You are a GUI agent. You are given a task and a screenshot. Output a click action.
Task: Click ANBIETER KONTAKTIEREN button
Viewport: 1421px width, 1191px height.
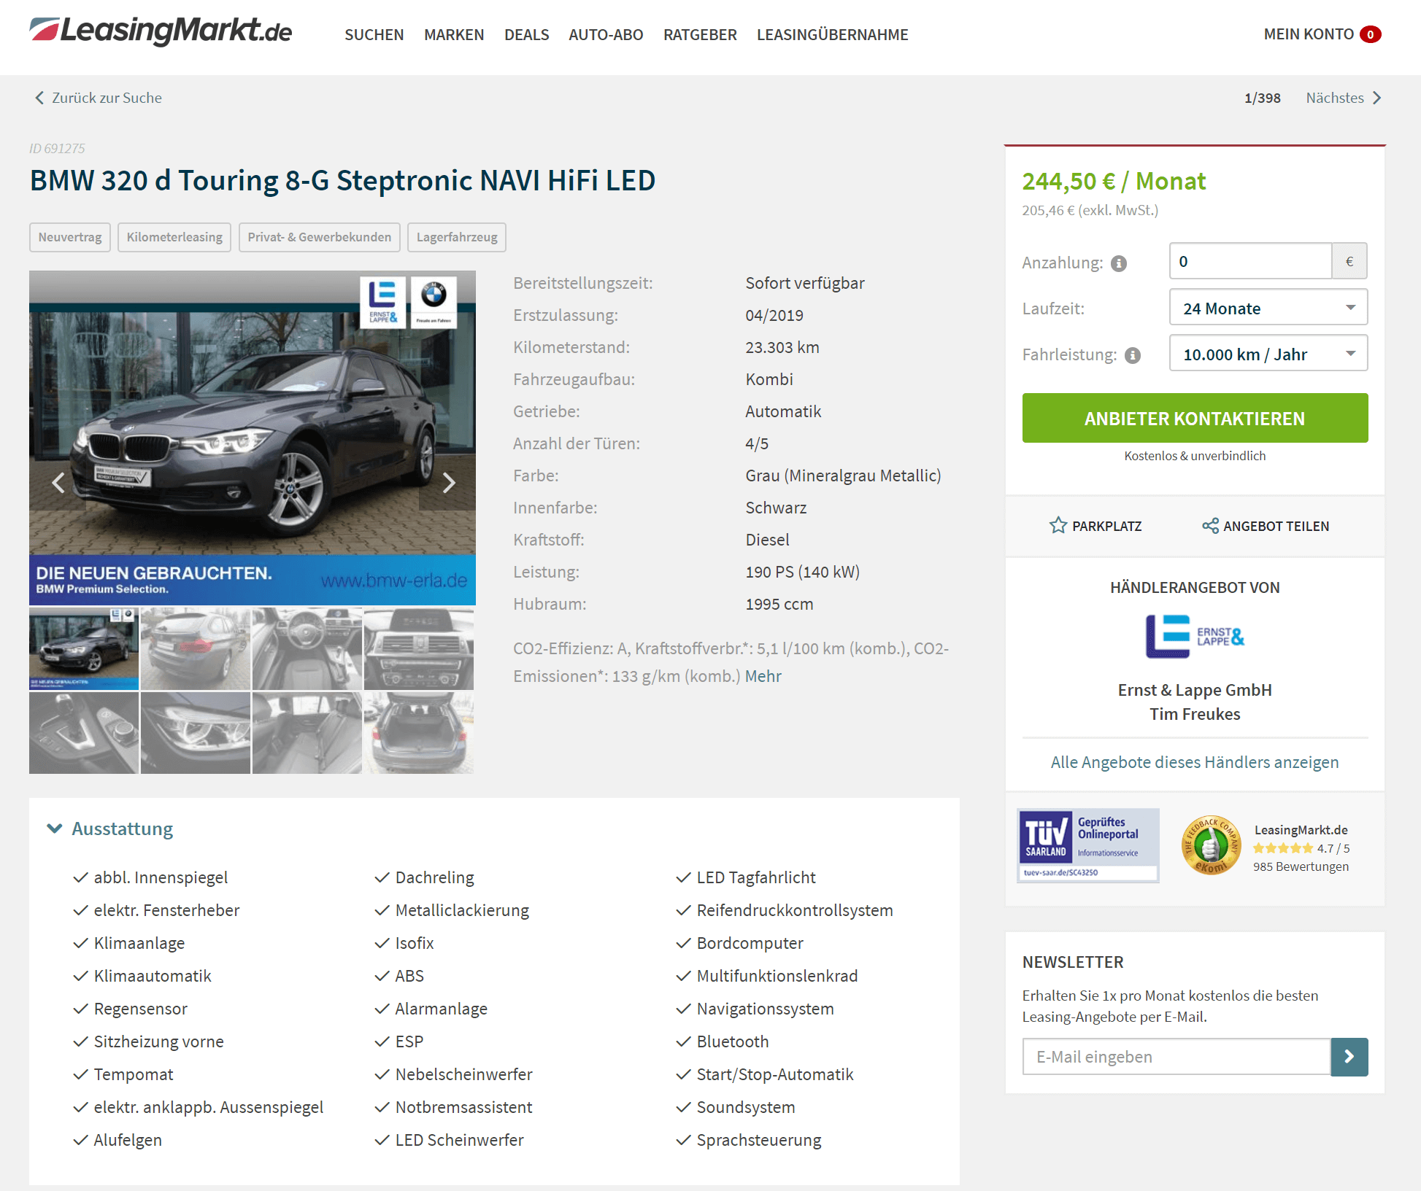click(x=1195, y=418)
